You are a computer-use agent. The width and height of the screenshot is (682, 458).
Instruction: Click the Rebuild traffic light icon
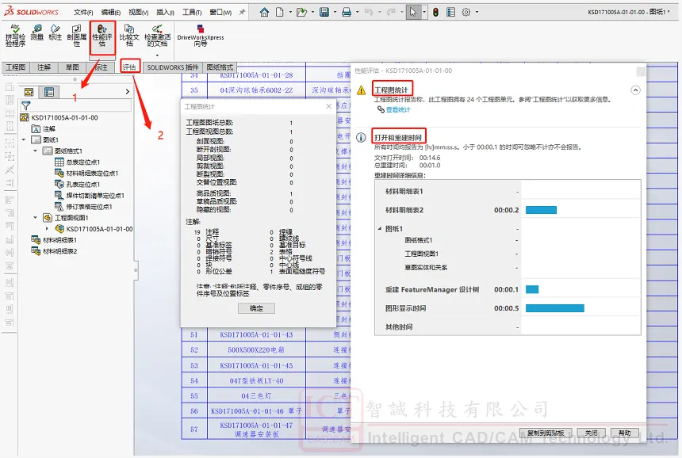pyautogui.click(x=436, y=12)
